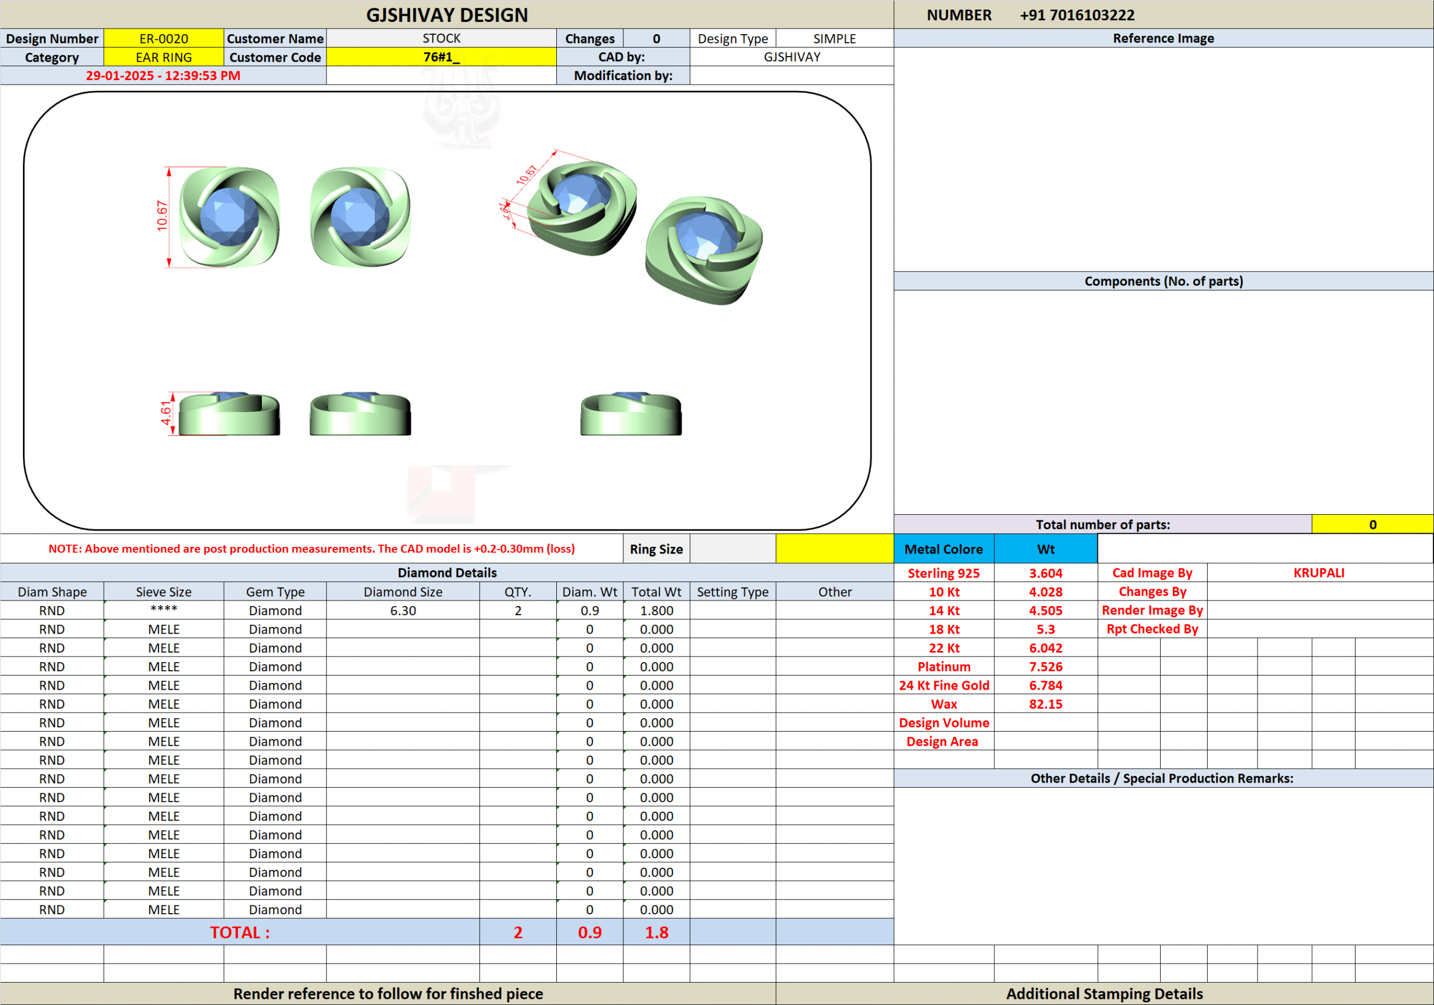Screen dimensions: 1434x1005
Task: Click the faded logo watermark at top
Action: tap(461, 113)
